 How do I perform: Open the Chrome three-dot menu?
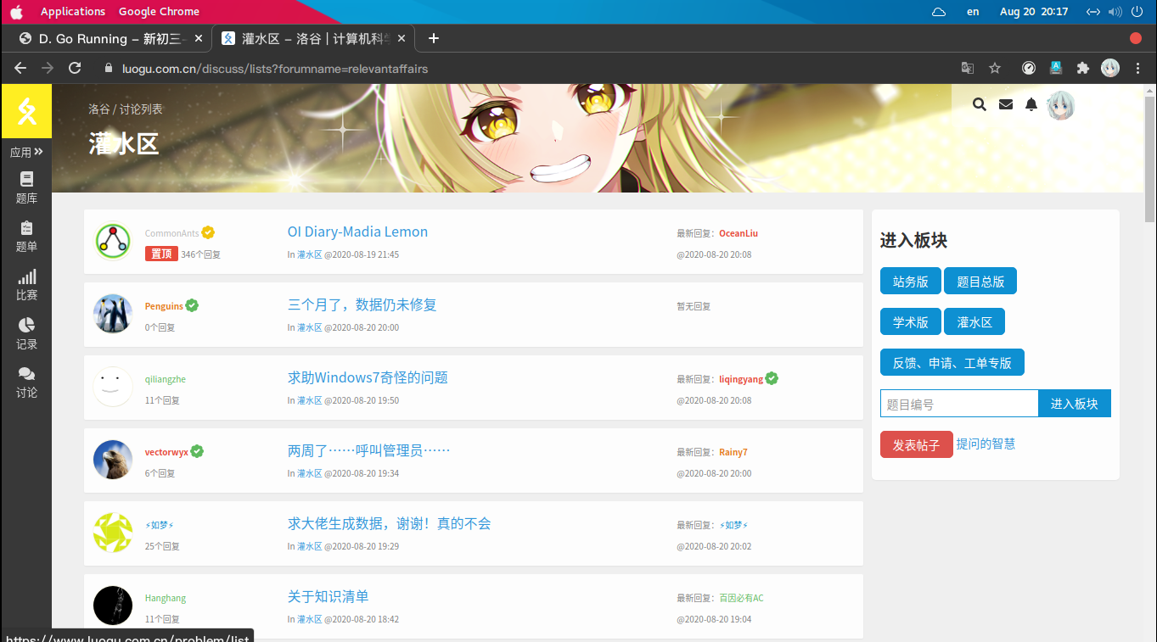coord(1138,68)
